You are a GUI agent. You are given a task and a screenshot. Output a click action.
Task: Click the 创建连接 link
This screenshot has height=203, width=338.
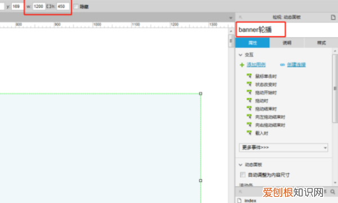coord(296,64)
